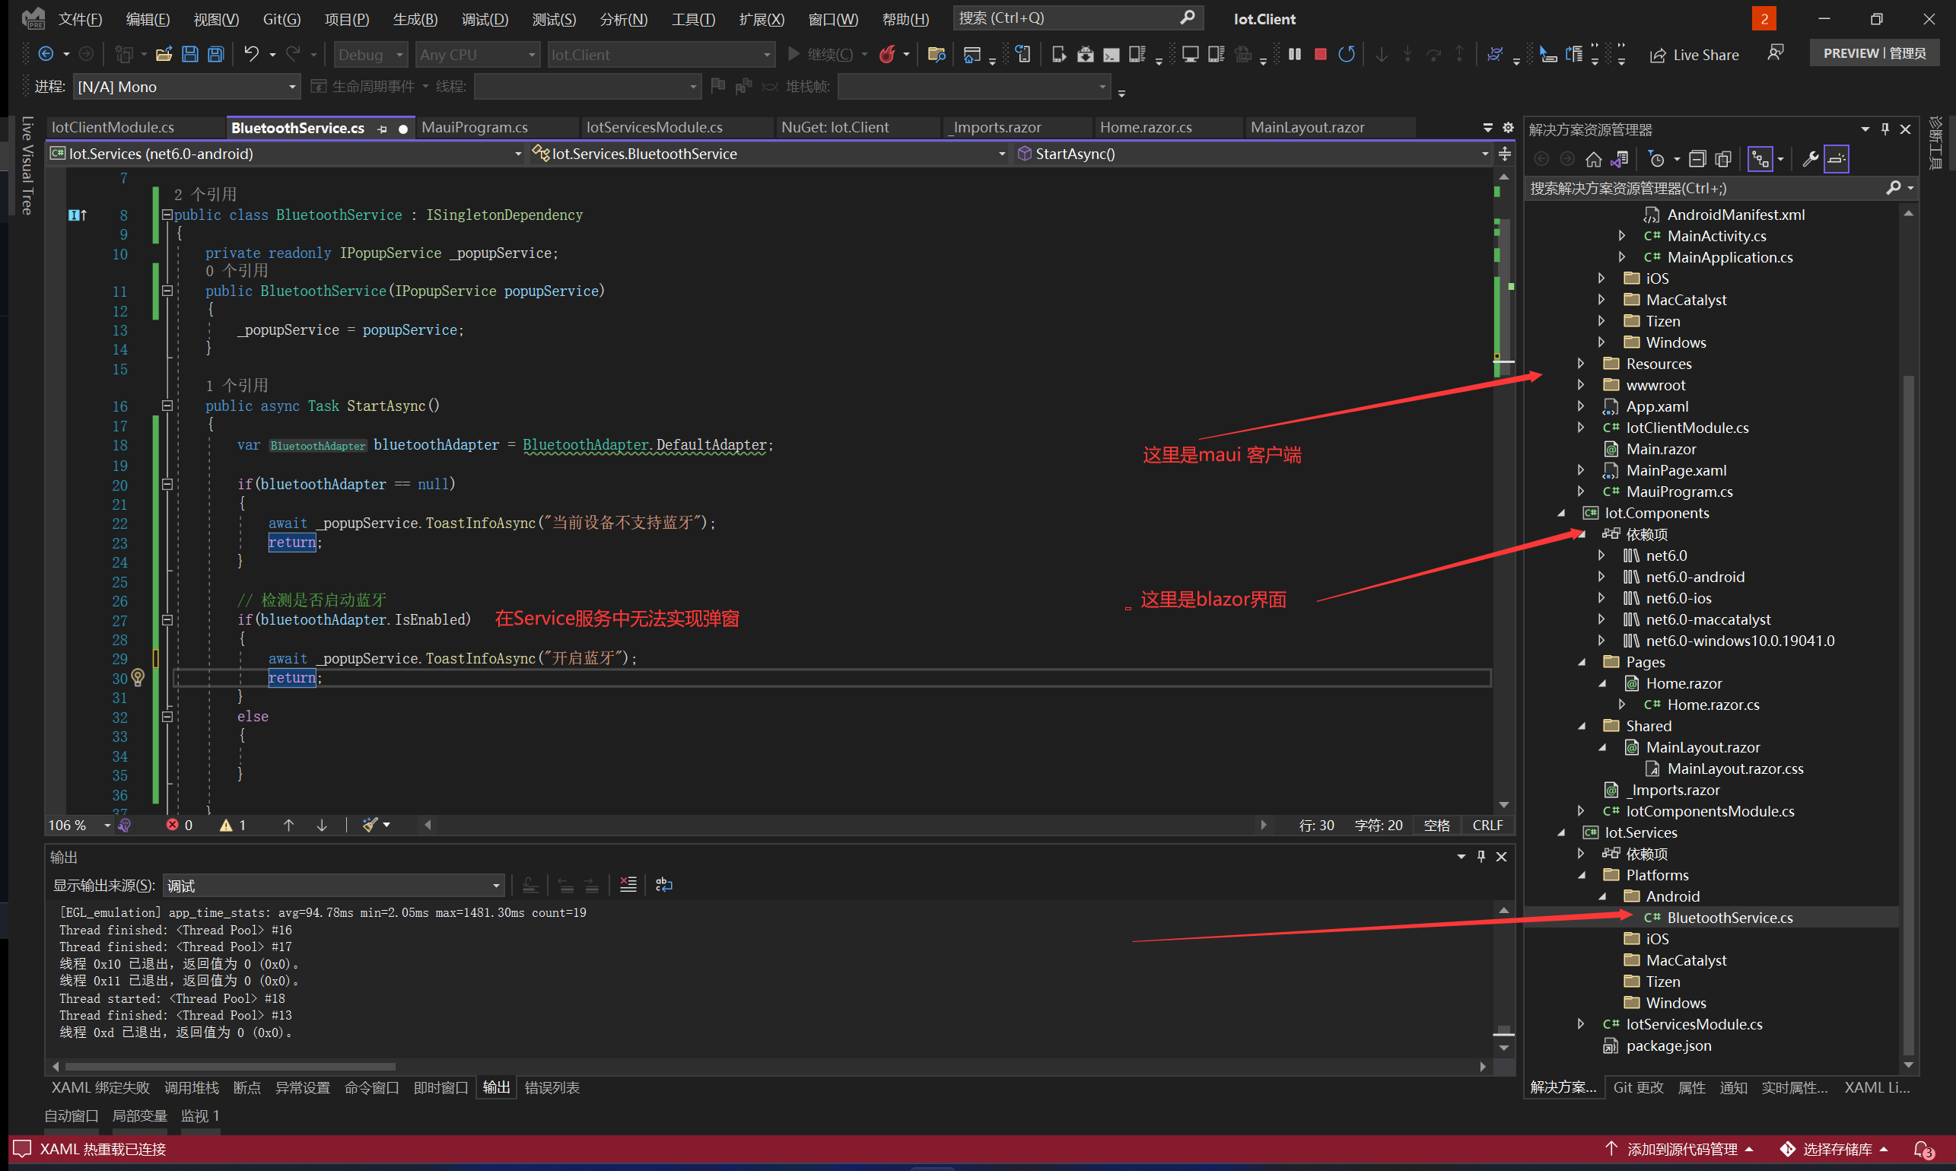
Task: Open the 调试(D) menu
Action: (485, 19)
